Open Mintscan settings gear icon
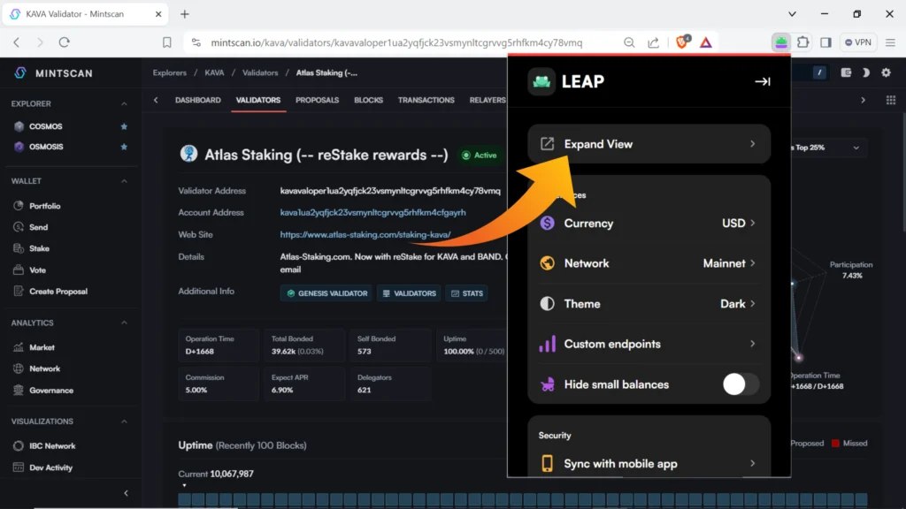 pyautogui.click(x=886, y=73)
